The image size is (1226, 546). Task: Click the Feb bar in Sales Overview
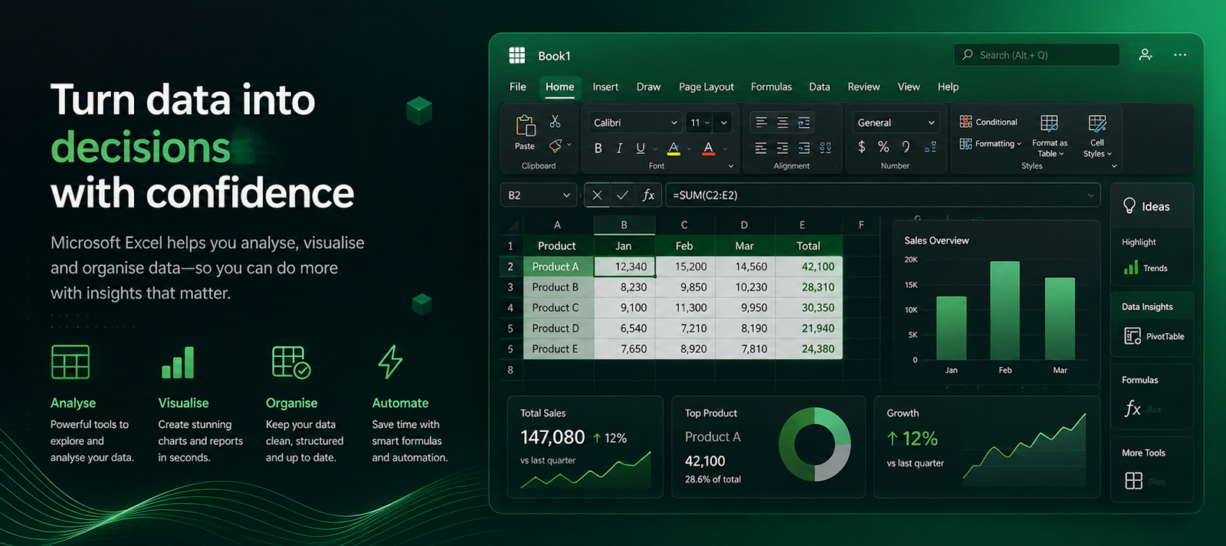1005,310
